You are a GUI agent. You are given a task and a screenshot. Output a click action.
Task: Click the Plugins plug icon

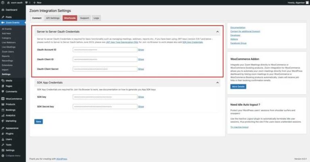tap(3, 134)
